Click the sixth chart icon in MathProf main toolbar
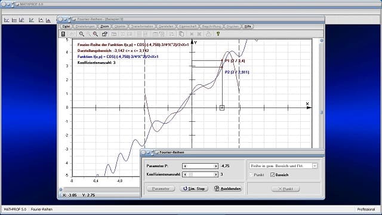The height and width of the screenshot is (215, 382). click(x=48, y=20)
